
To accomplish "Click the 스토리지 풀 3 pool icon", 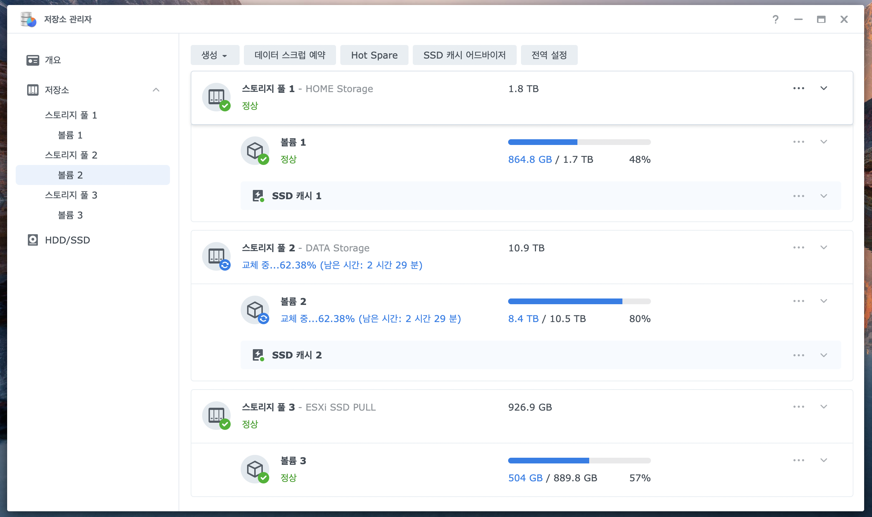I will click(x=216, y=416).
